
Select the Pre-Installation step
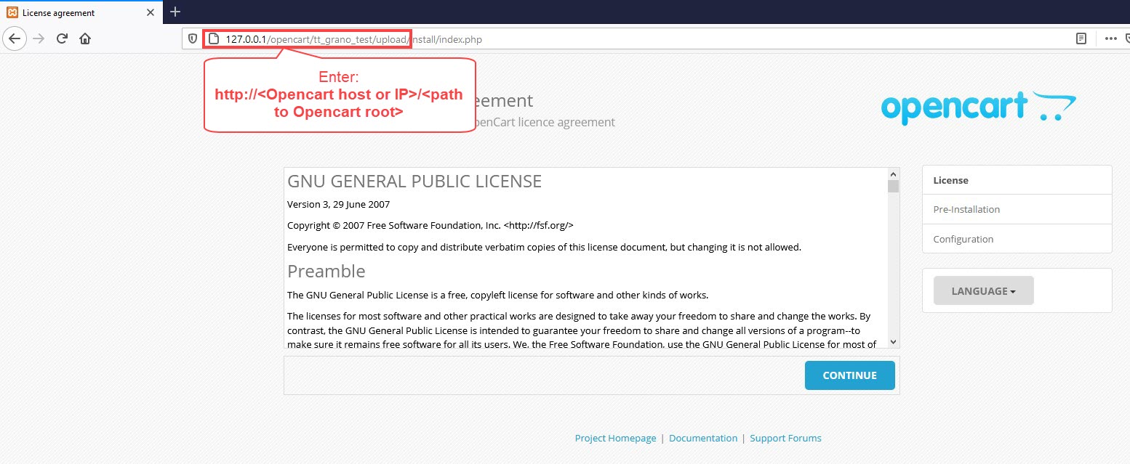click(1017, 209)
